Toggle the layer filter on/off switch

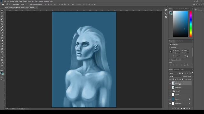193,73
